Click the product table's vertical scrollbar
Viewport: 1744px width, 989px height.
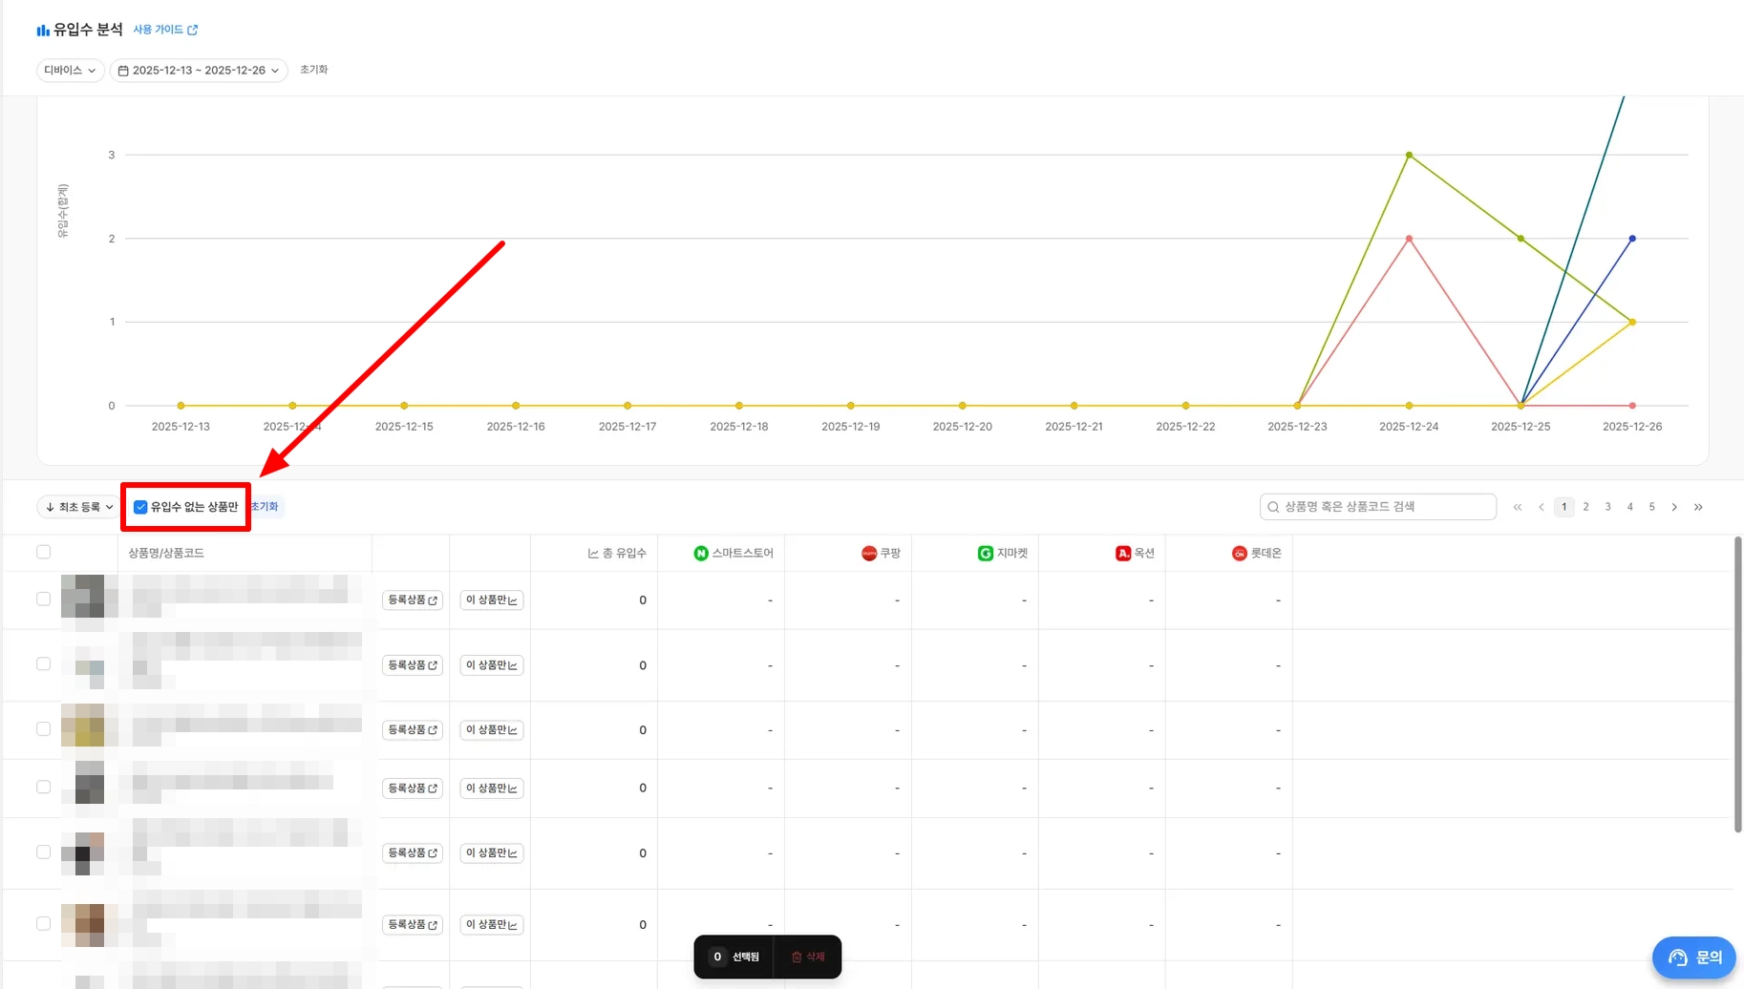point(1738,684)
